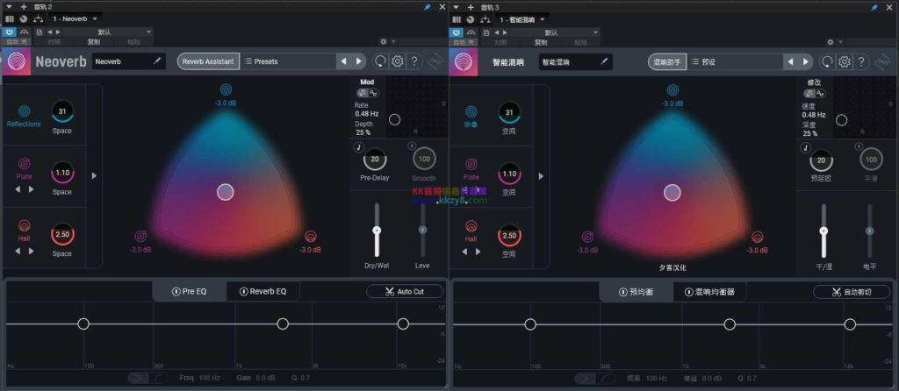Go to next preset in Neoverb header
899x391 pixels.
pos(359,61)
